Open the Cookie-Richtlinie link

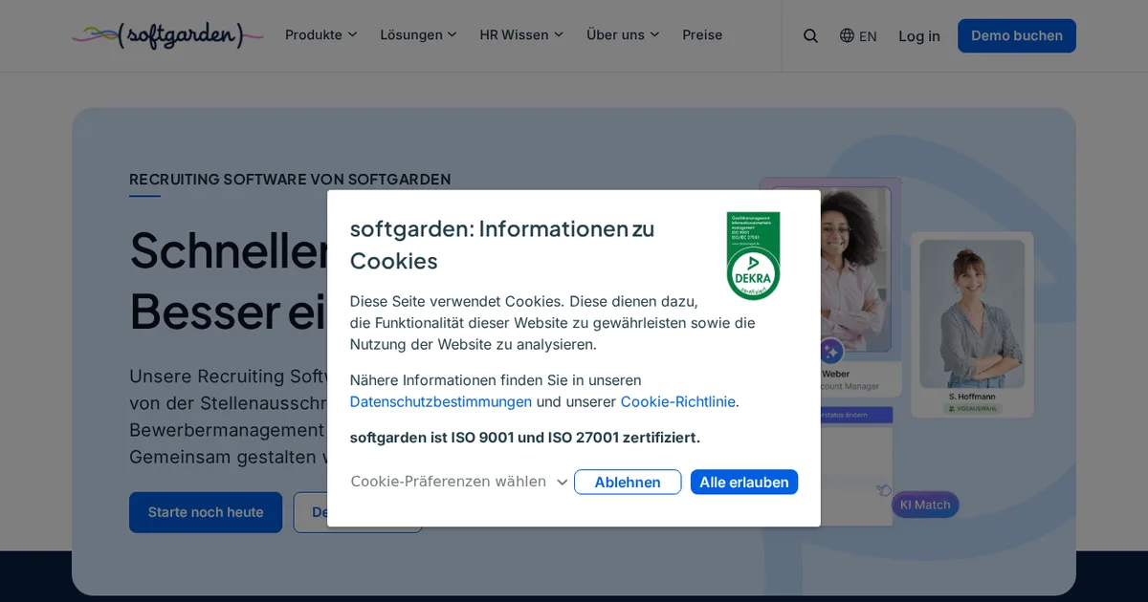click(x=678, y=401)
